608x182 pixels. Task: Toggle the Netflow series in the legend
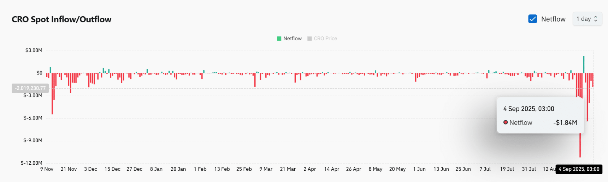pyautogui.click(x=292, y=38)
